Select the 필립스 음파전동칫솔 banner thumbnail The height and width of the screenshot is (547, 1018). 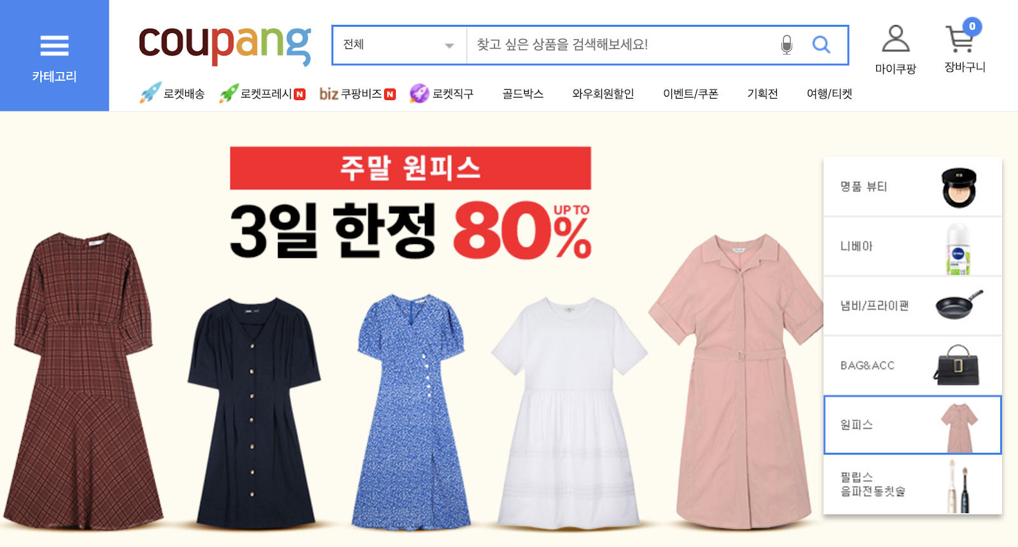[912, 485]
